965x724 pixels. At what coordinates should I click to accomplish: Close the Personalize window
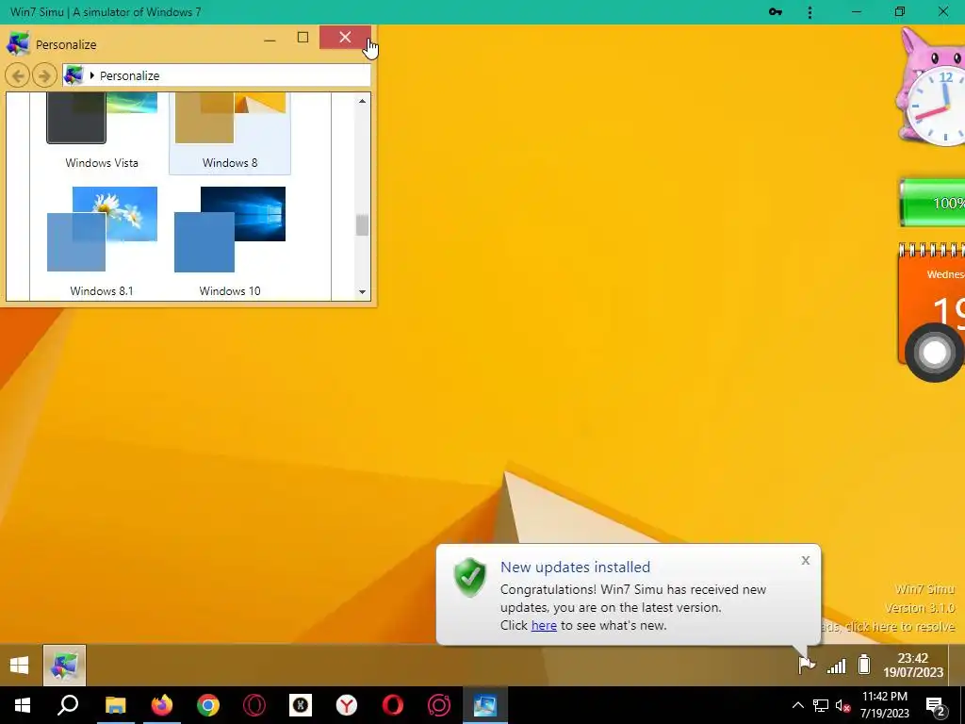[x=345, y=38]
